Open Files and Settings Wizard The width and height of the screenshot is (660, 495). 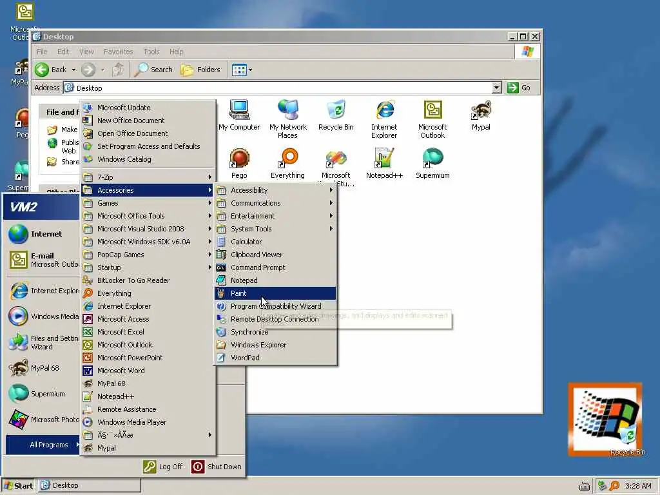click(42, 342)
